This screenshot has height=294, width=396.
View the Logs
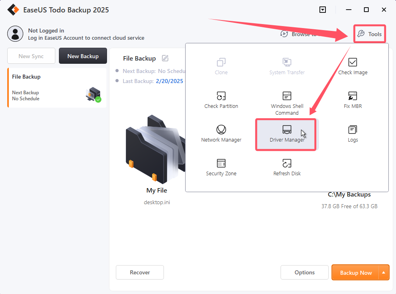click(x=353, y=134)
